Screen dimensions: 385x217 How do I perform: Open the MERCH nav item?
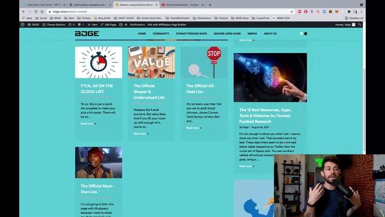pyautogui.click(x=252, y=34)
